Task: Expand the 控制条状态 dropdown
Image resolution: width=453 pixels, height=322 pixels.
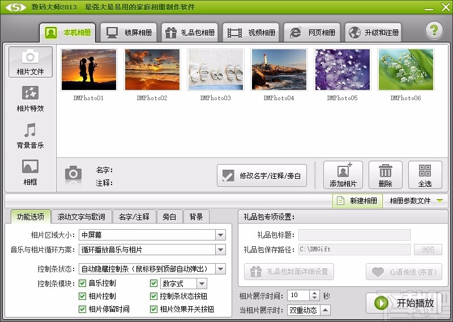Action: point(220,269)
